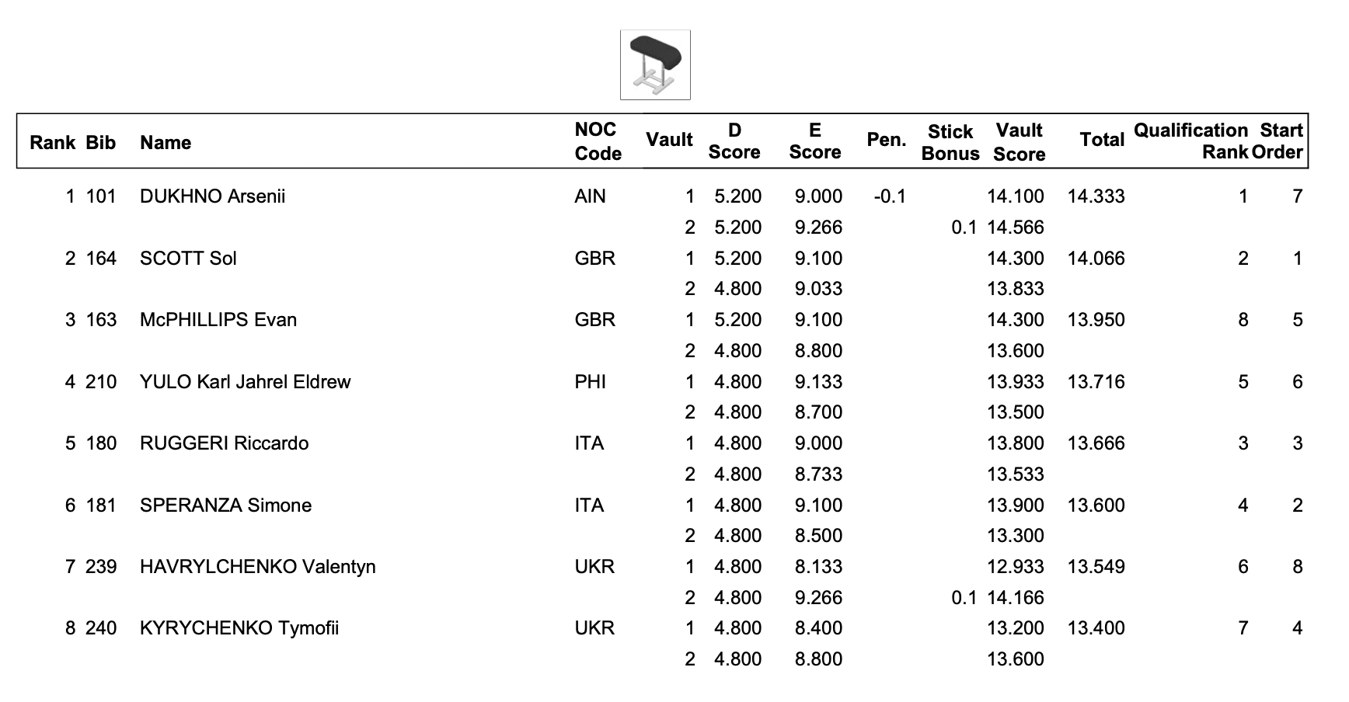The width and height of the screenshot is (1349, 702).
Task: Click on McPHILLIPS Evan's name
Action: coord(218,320)
